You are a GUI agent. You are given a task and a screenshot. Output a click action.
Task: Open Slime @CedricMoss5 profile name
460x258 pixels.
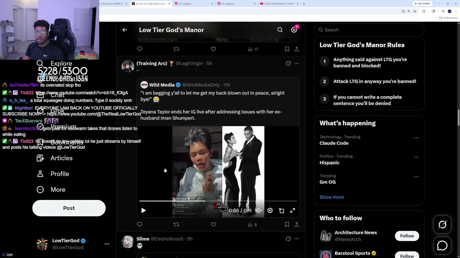[x=143, y=239]
